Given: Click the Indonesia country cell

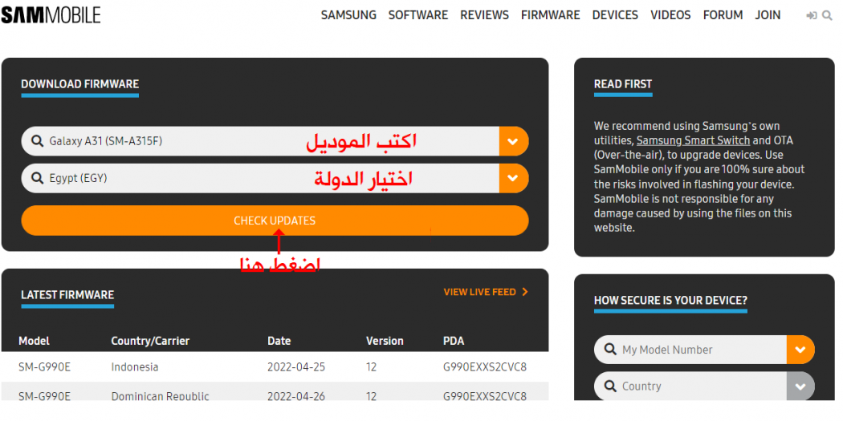Looking at the screenshot, I should pos(135,367).
